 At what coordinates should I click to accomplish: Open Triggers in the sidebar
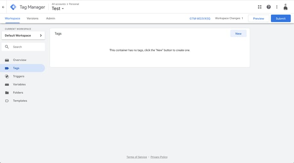pos(23,76)
